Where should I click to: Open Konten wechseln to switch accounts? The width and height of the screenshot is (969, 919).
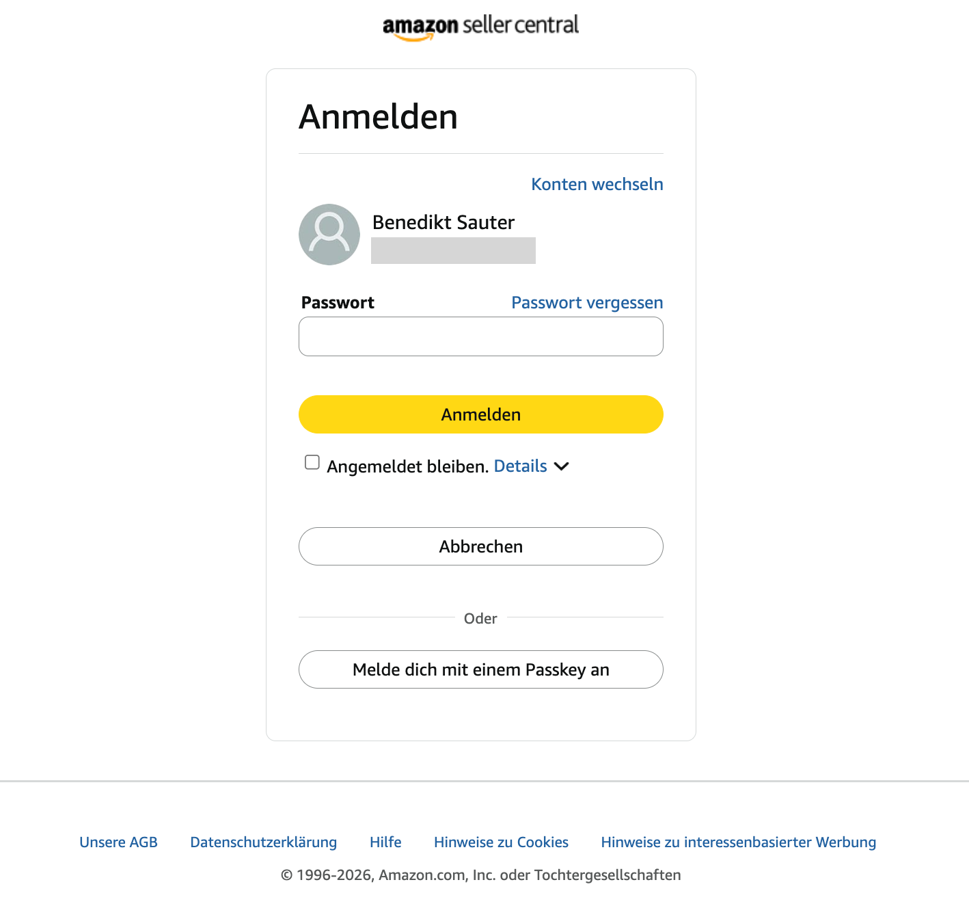click(x=597, y=184)
